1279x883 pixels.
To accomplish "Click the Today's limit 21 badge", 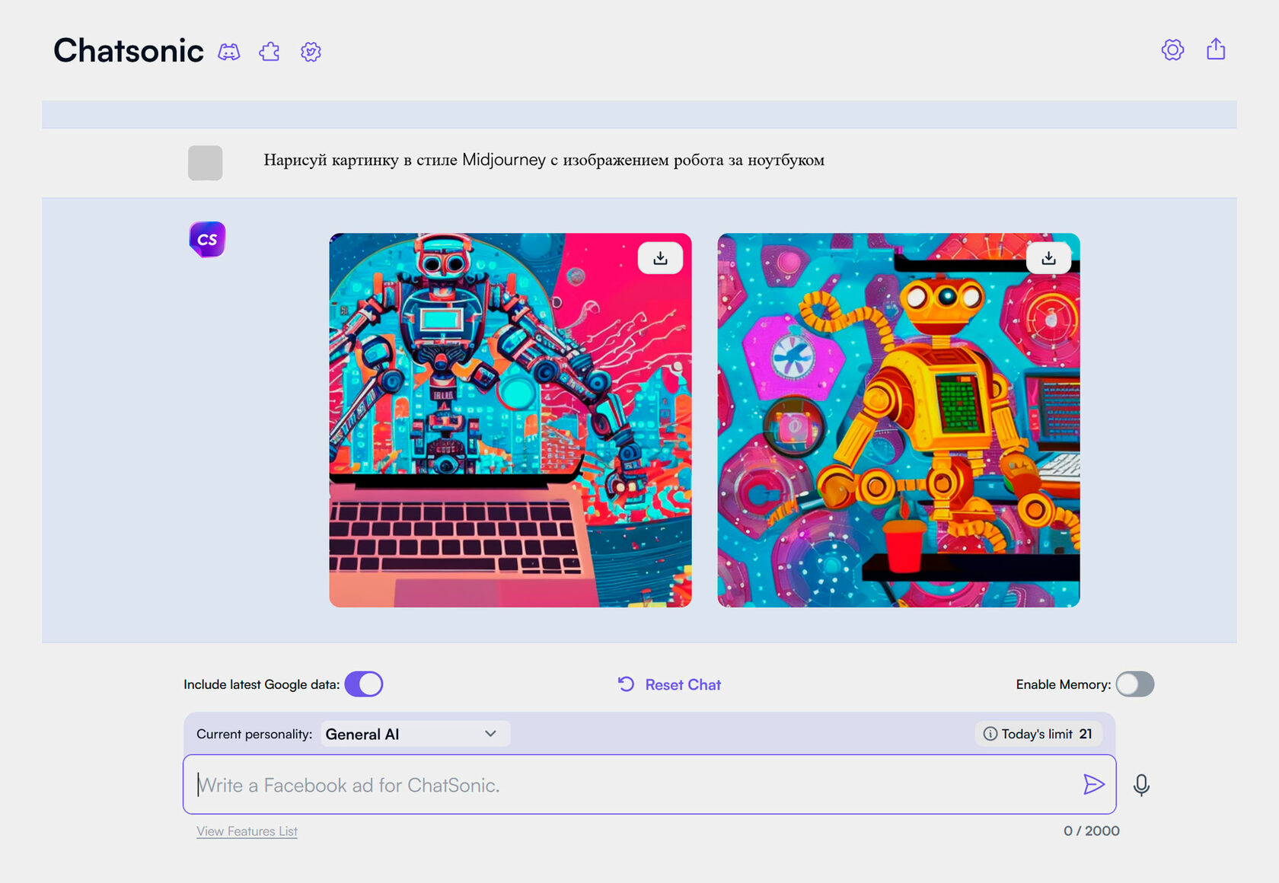I will click(x=1038, y=734).
